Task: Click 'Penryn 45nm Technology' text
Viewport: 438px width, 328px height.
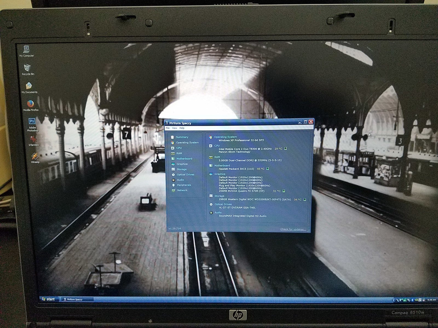Action: [234, 152]
